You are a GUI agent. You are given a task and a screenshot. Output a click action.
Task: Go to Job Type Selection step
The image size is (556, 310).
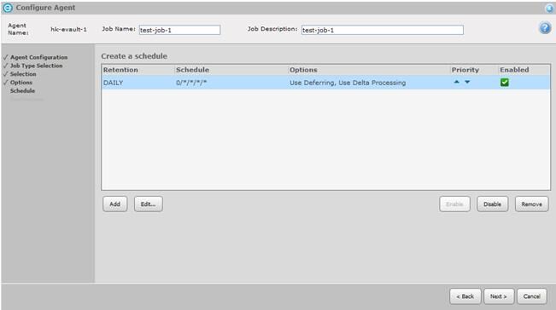[x=36, y=66]
